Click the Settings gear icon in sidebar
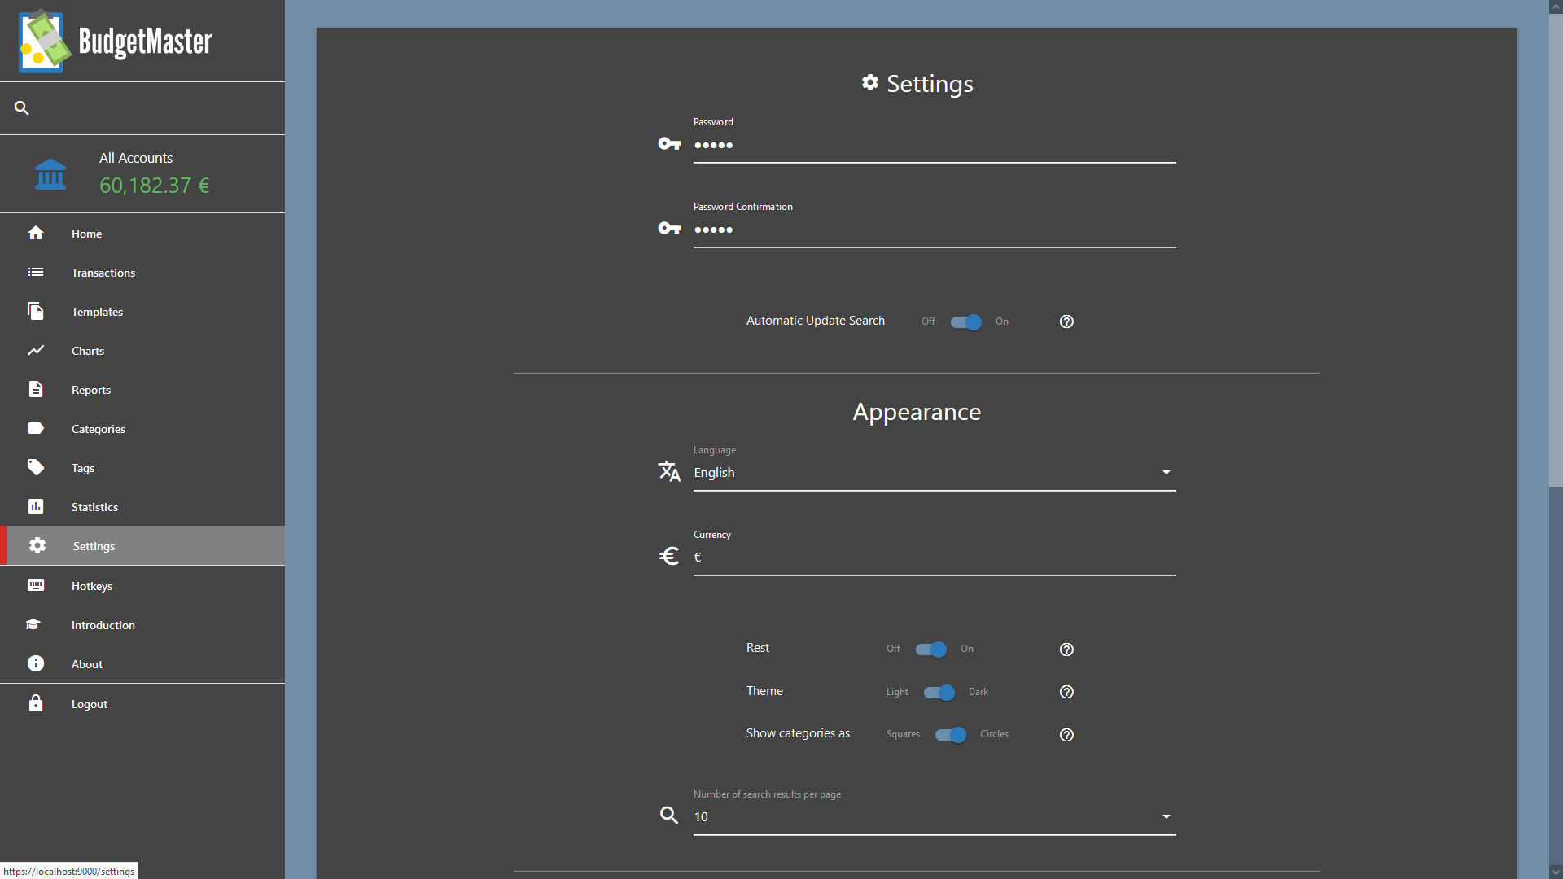The height and width of the screenshot is (879, 1563). (x=37, y=545)
